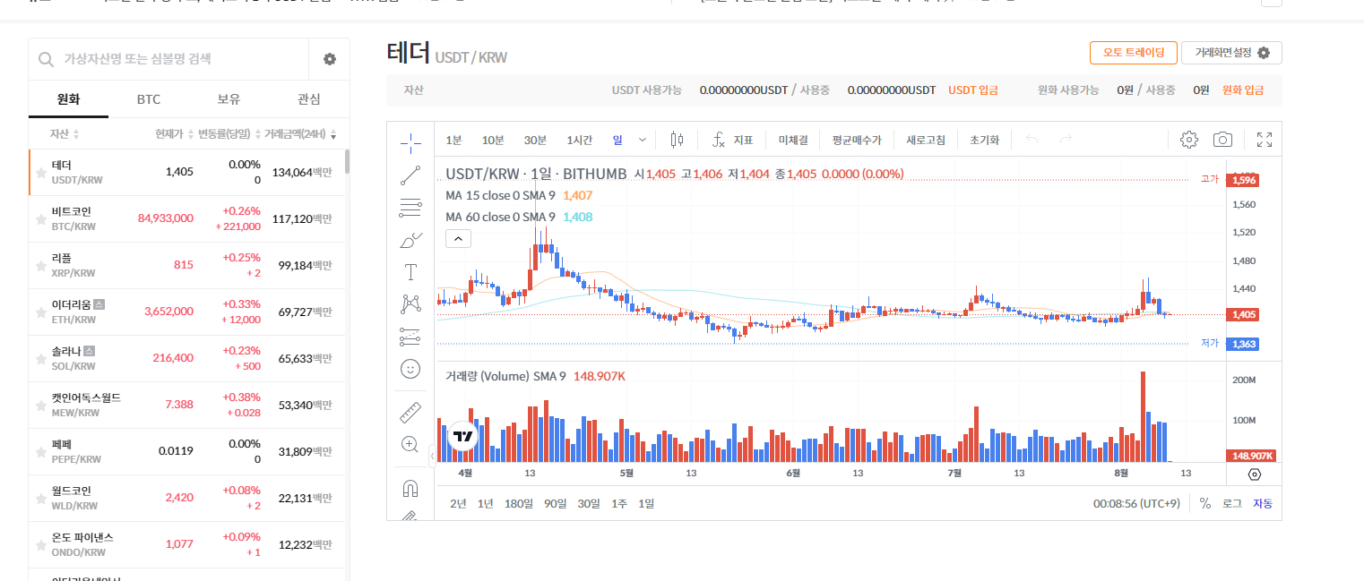Favorite PEPE/KRW with its star
The width and height of the screenshot is (1364, 581).
tap(40, 452)
